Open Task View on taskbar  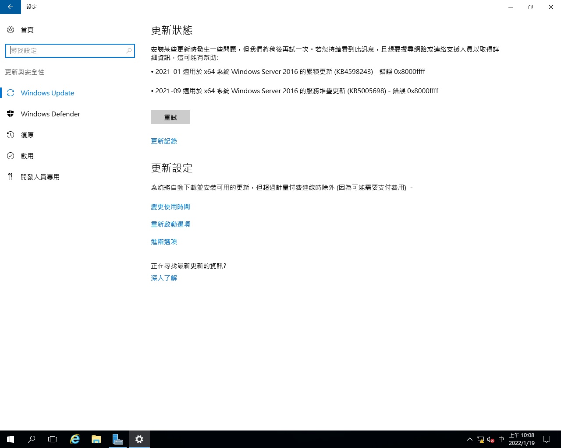(x=53, y=439)
